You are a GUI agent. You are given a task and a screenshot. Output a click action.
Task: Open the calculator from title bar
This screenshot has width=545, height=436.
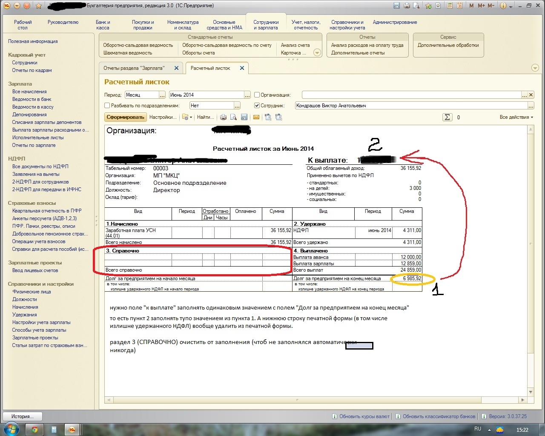(x=450, y=6)
